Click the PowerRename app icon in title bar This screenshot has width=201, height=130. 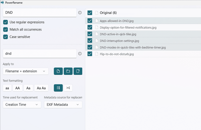click(x=2, y=3)
